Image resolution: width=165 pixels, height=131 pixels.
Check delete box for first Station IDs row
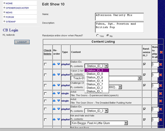(45, 64)
